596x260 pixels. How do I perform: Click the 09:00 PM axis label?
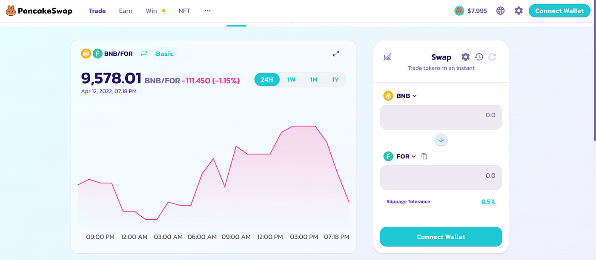pos(100,237)
